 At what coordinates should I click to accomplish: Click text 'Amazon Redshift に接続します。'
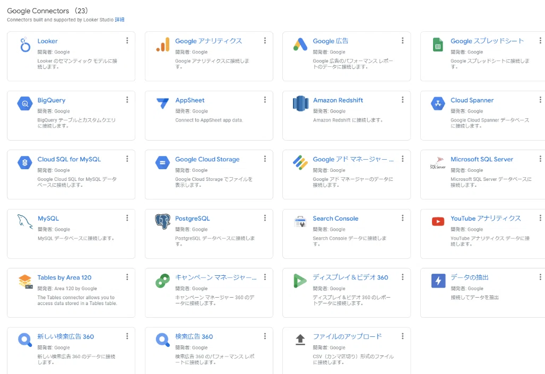tap(348, 120)
